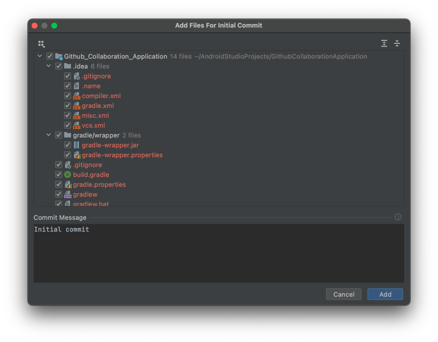
Task: Click the root-level .gitignore file icon
Action: tap(68, 165)
